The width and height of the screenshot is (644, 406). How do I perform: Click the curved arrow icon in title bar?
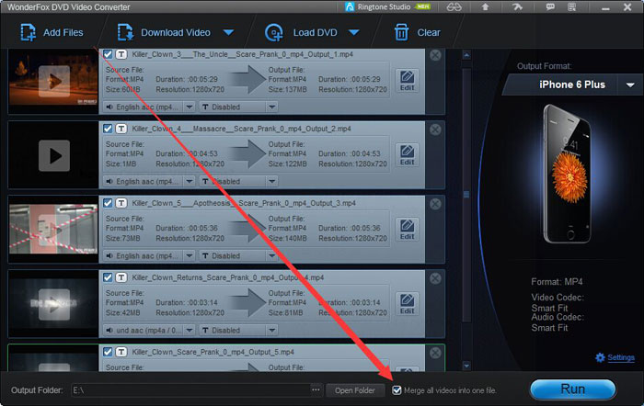(517, 7)
